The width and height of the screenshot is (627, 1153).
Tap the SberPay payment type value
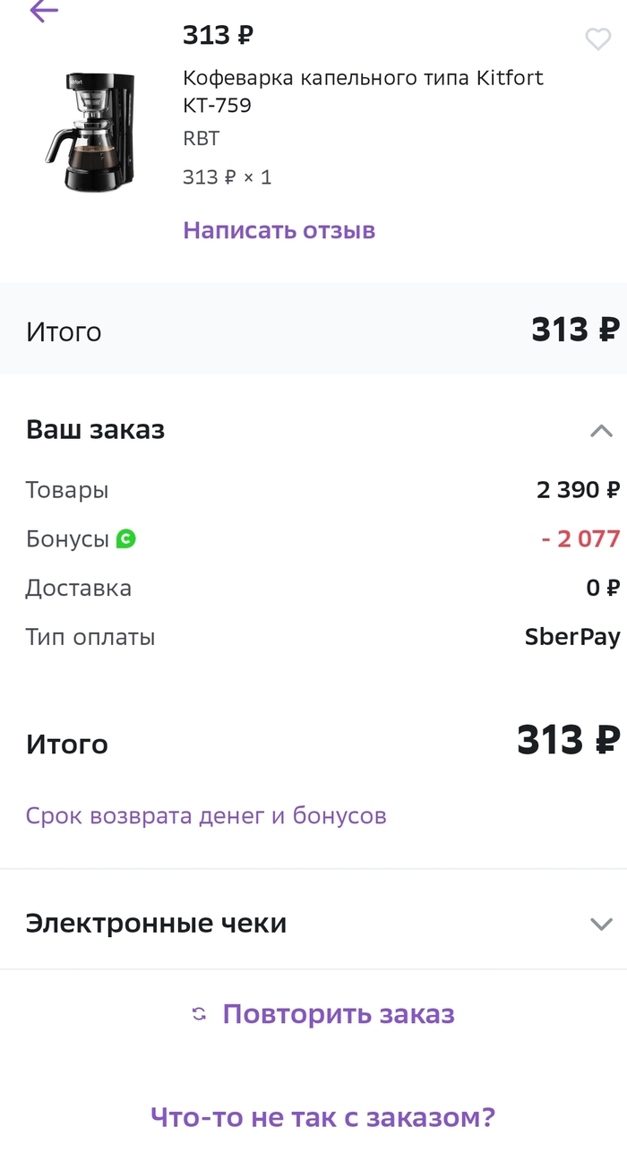point(572,637)
